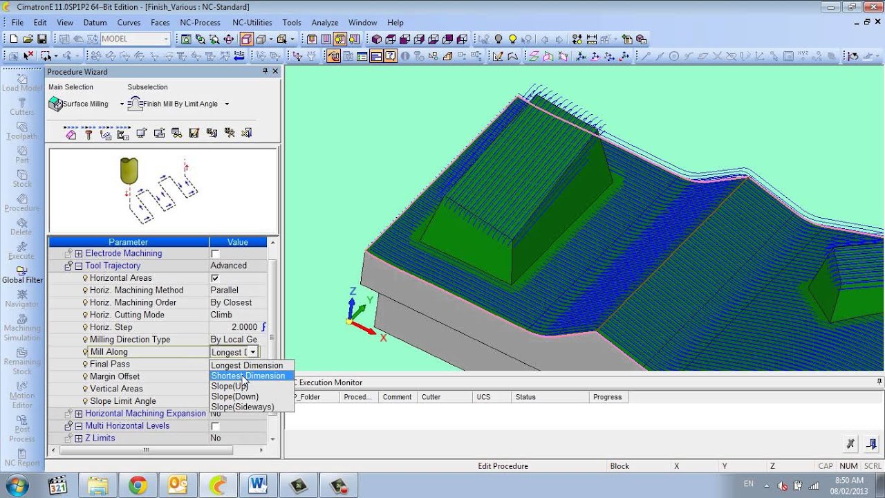The image size is (885, 498).
Task: Click the Execute sidebar icon
Action: (x=22, y=251)
